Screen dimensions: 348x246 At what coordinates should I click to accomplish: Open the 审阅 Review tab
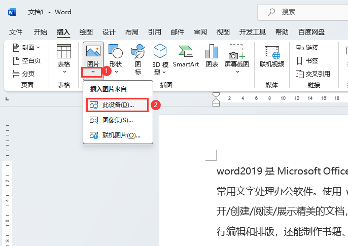[200, 32]
